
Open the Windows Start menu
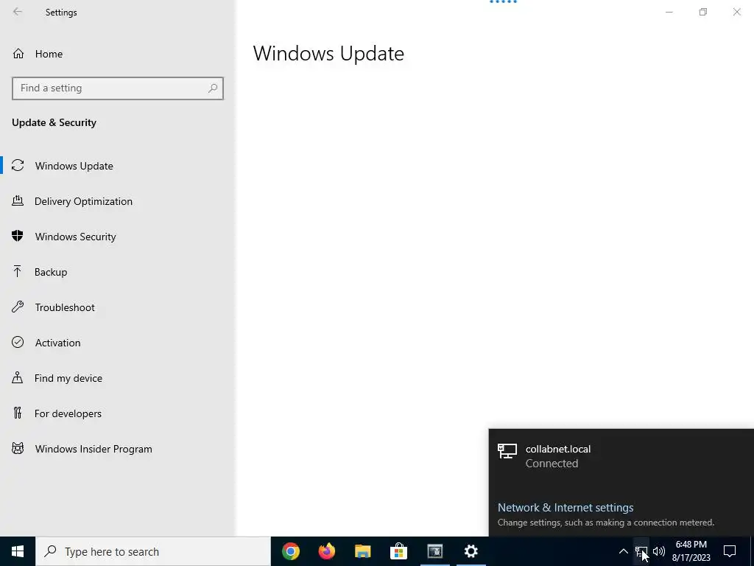click(x=18, y=551)
